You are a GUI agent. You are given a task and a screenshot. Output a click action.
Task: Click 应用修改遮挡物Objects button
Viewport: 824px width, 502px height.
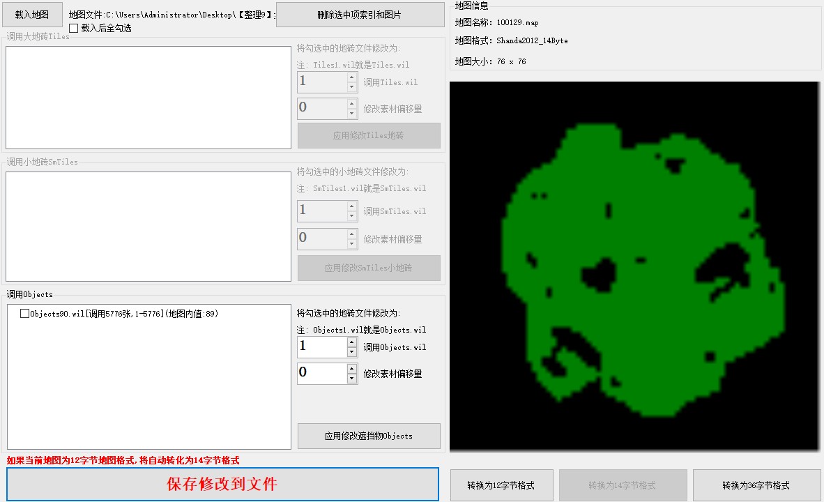369,436
